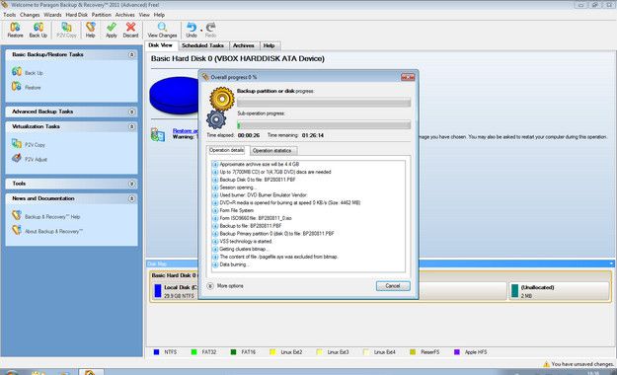This screenshot has width=617, height=375.
Task: Open Help from the toolbar
Action: (x=91, y=30)
